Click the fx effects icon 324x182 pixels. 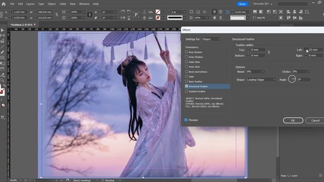click(205, 12)
